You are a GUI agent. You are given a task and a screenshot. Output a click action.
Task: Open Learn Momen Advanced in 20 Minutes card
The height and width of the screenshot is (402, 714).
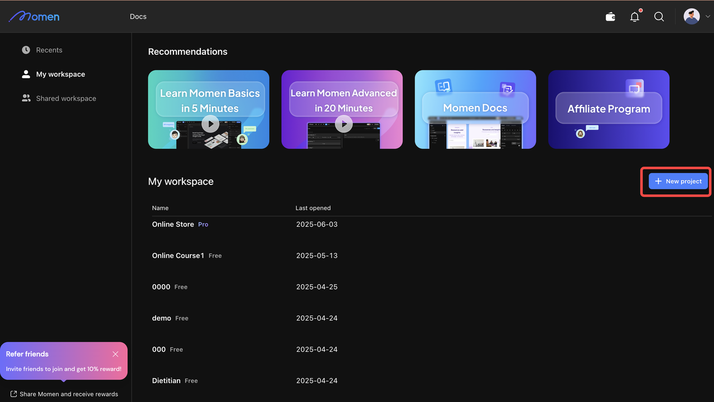pyautogui.click(x=342, y=109)
